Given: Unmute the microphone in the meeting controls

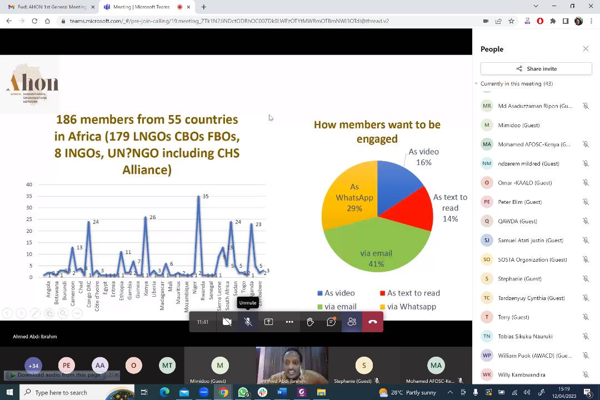Looking at the screenshot, I should [248, 322].
